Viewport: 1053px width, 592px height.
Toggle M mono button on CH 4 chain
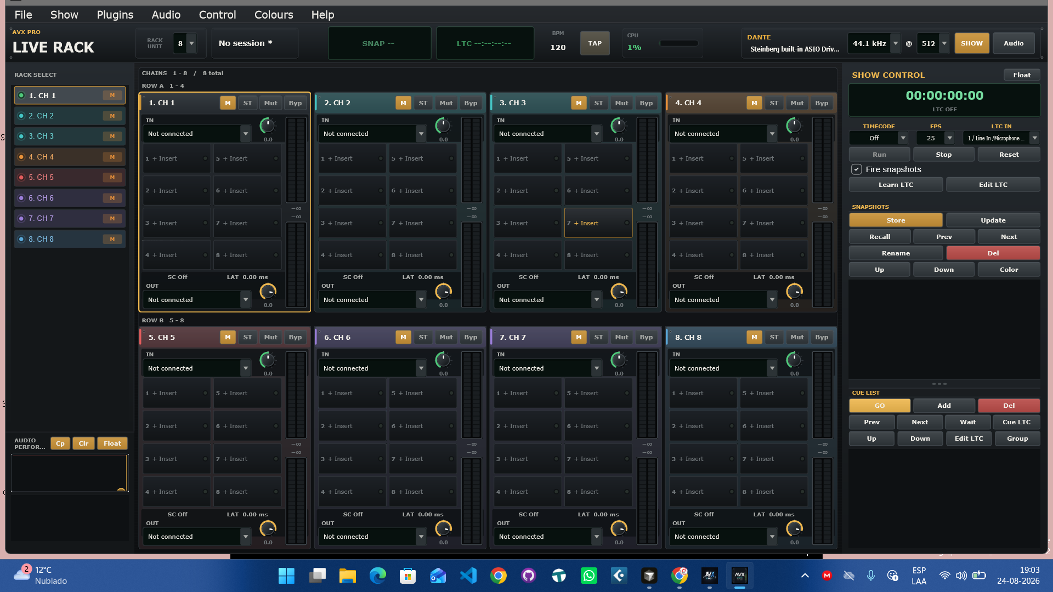pos(754,103)
